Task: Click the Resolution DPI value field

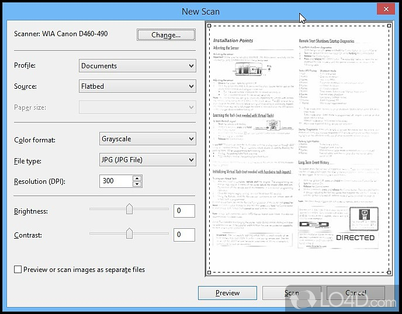Action: (x=116, y=181)
